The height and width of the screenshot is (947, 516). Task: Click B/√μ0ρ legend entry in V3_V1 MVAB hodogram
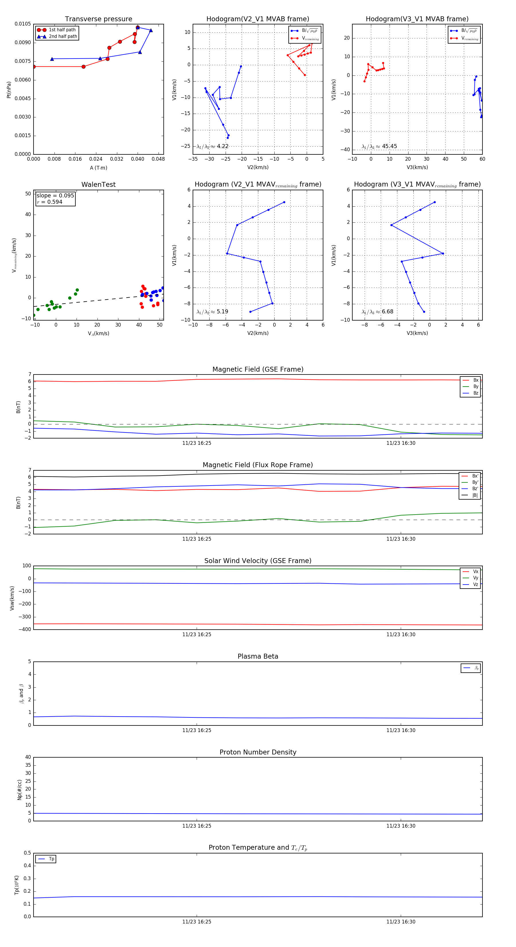(x=464, y=31)
